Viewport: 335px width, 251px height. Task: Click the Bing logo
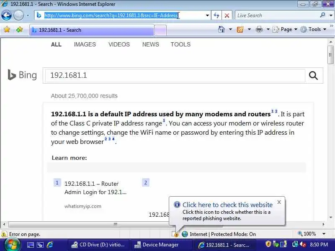22,75
